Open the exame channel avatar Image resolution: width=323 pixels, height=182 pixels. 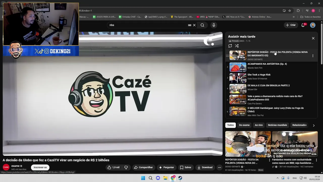[x=6, y=167]
